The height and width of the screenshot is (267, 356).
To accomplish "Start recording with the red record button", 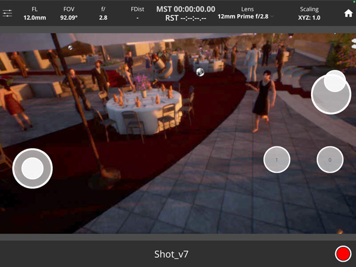I will (x=343, y=253).
